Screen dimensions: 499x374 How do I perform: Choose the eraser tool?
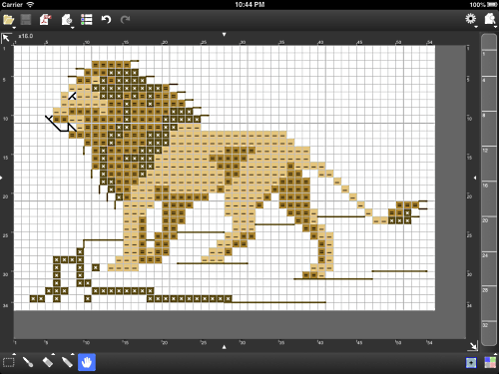48,362
